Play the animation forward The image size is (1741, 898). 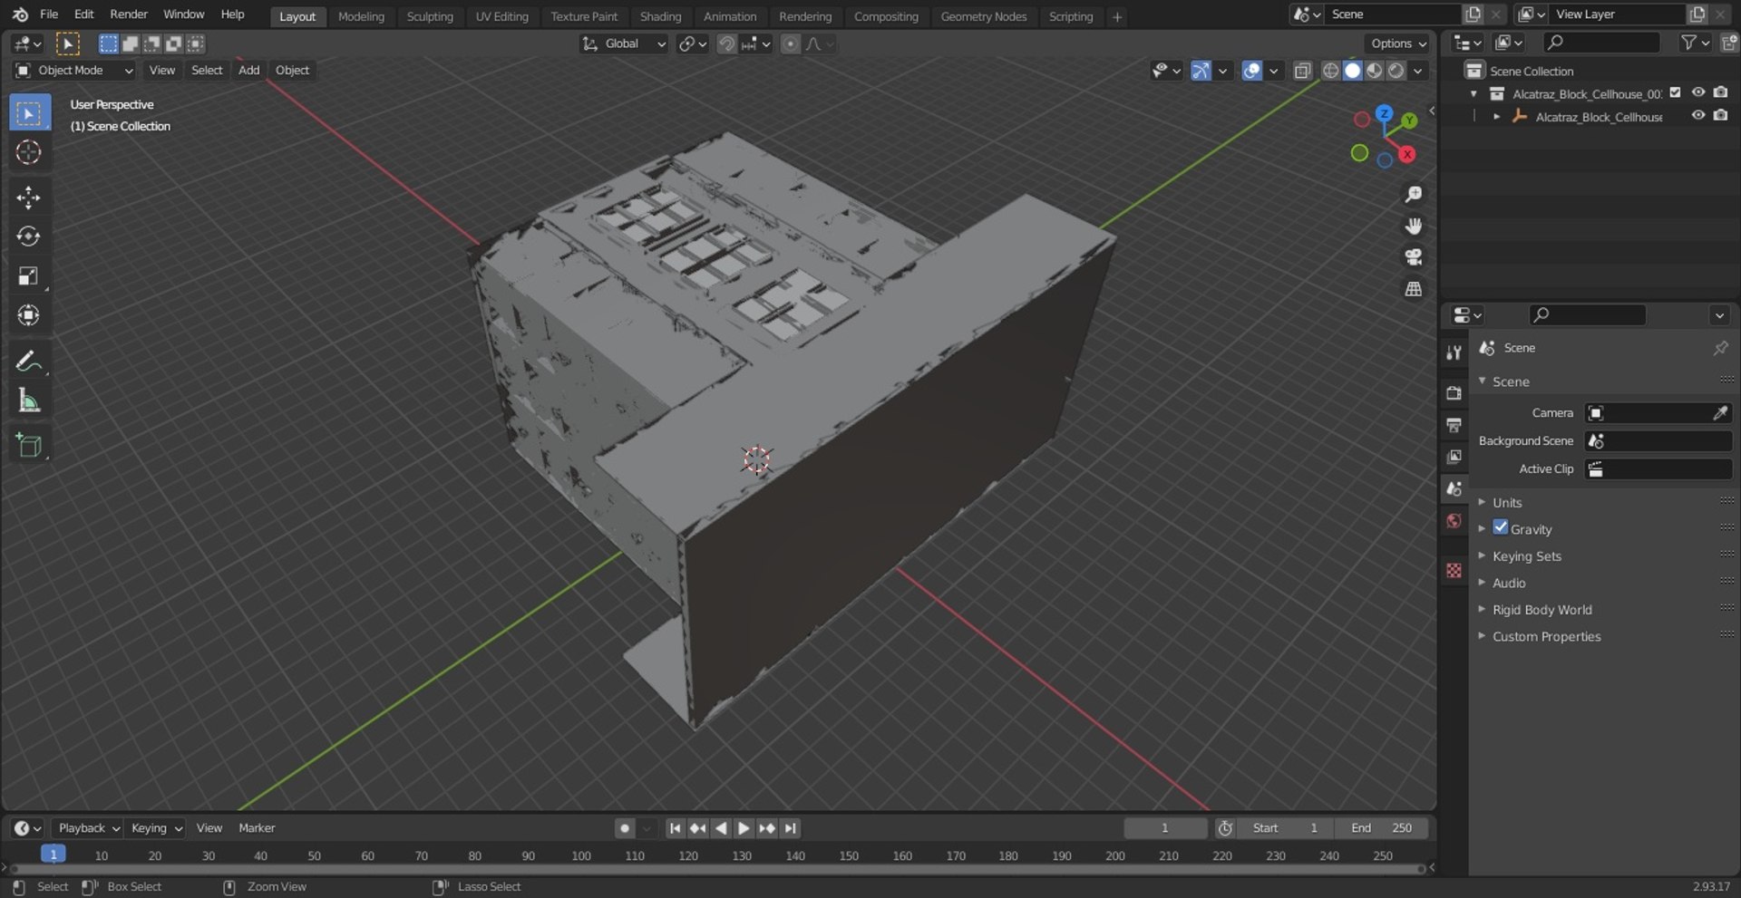tap(744, 828)
